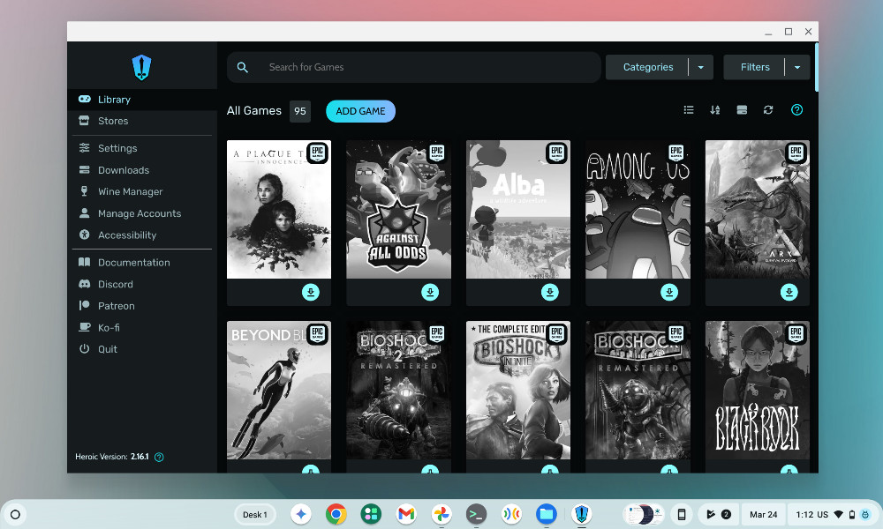This screenshot has height=529, width=883.
Task: Open quick settings at clock
Action: pyautogui.click(x=832, y=514)
